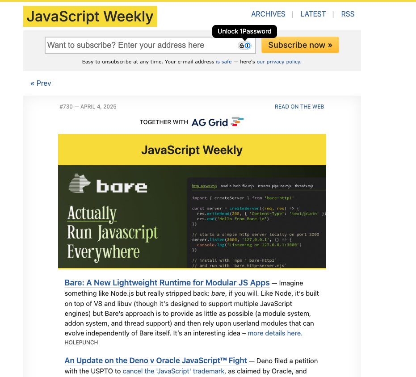The image size is (416, 377).
Task: Click the JavaScript Weekly yellow header logo
Action: pos(90,17)
